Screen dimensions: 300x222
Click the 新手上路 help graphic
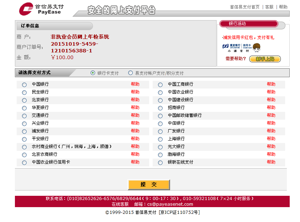pyautogui.click(x=266, y=59)
